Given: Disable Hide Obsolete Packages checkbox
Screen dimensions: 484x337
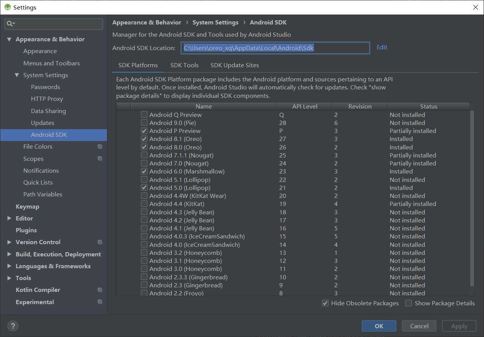Looking at the screenshot, I should pos(325,303).
